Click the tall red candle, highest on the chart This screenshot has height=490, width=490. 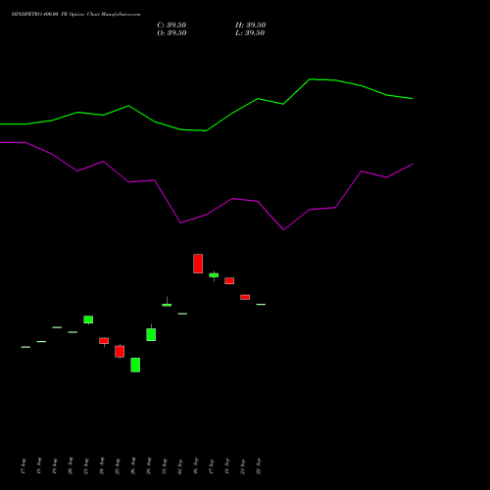(x=198, y=264)
